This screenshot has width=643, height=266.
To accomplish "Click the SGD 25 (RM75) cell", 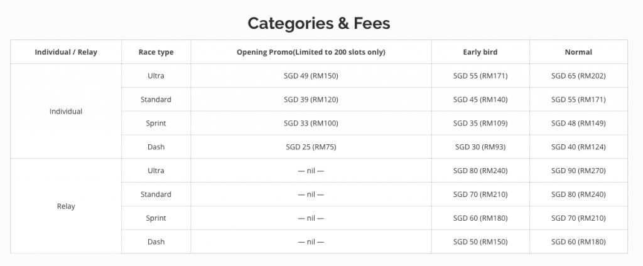I will tap(311, 147).
